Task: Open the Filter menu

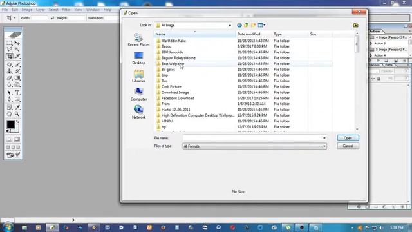Action: coord(66,10)
